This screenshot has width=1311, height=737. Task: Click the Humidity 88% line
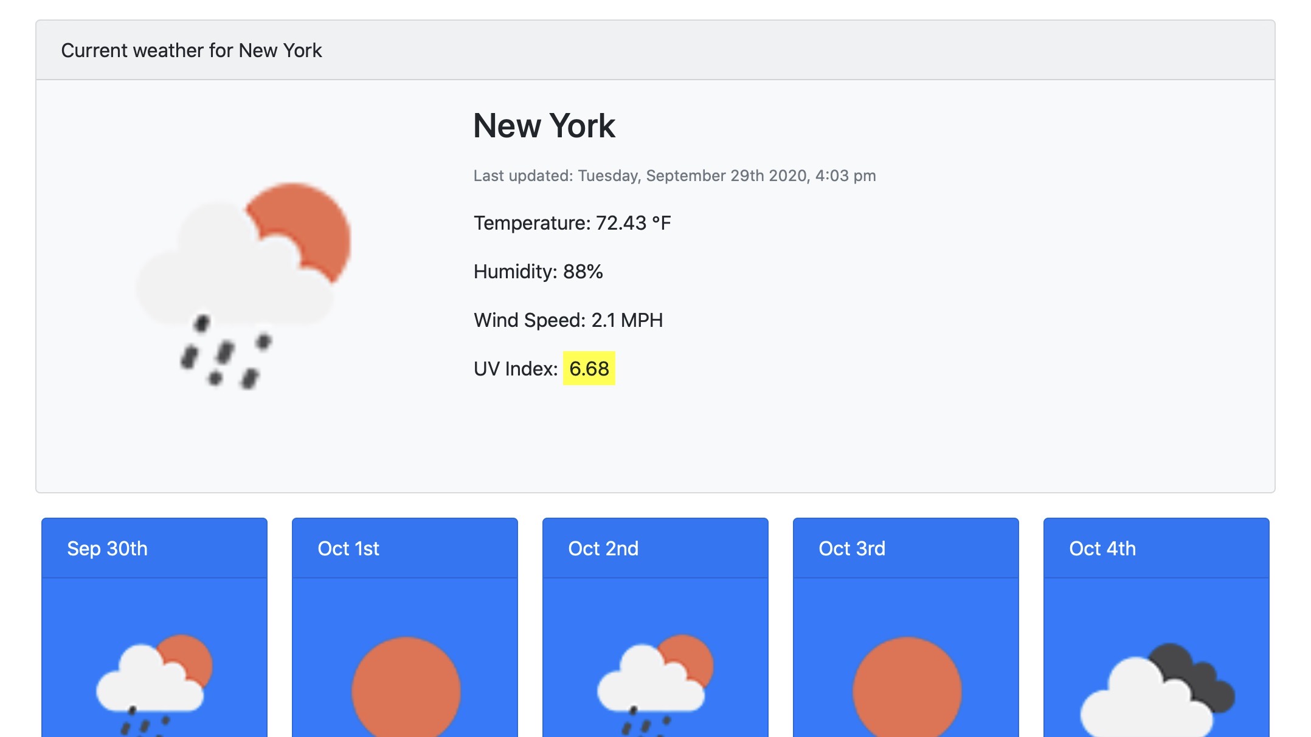(x=538, y=272)
